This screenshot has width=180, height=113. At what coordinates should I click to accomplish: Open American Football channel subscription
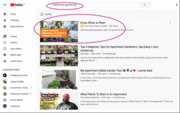21,94
